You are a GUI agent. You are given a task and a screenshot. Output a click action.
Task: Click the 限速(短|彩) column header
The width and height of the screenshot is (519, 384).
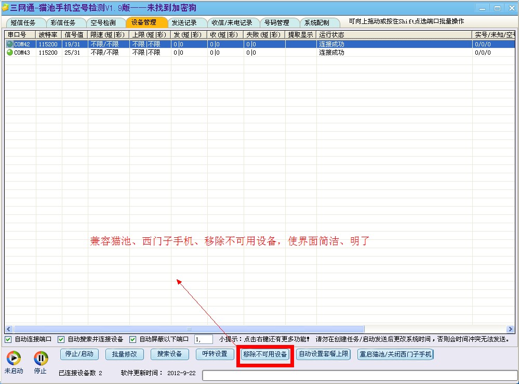pos(109,35)
